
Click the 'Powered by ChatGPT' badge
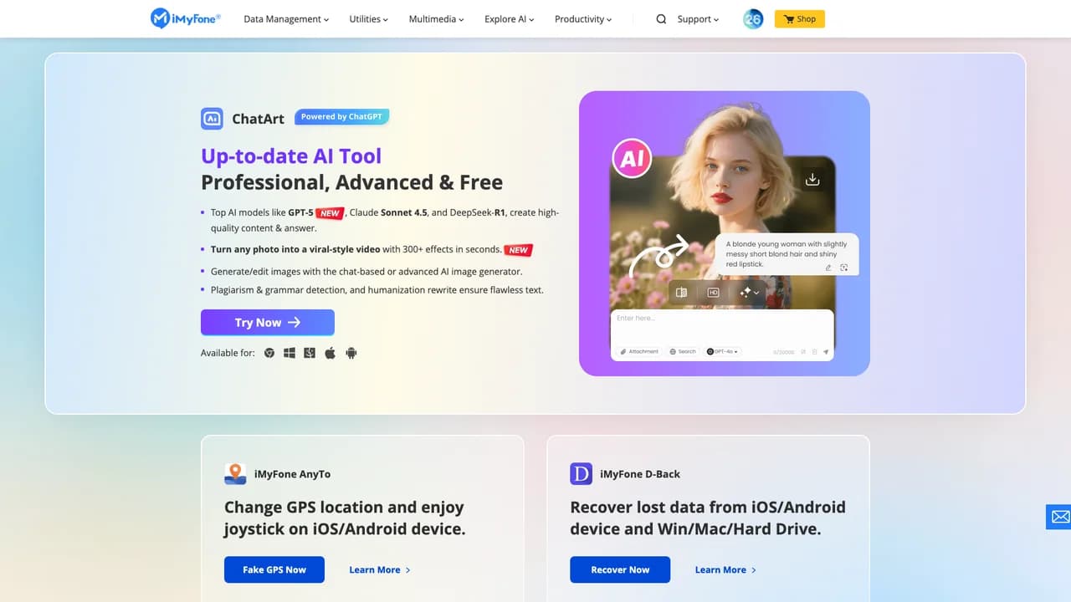[x=341, y=117]
